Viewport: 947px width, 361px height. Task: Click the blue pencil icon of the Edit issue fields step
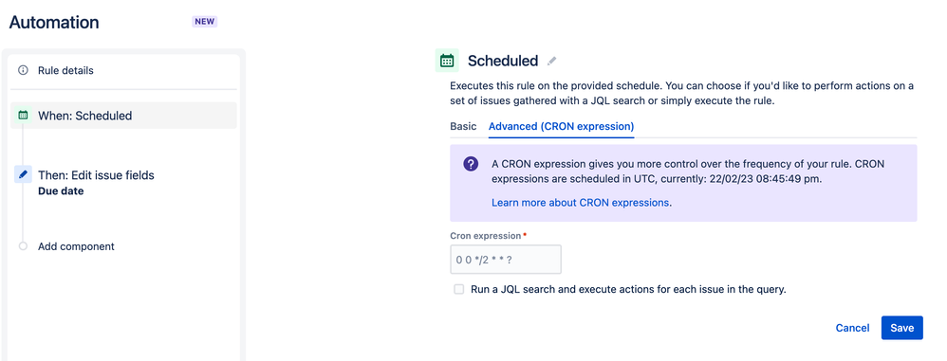23,174
